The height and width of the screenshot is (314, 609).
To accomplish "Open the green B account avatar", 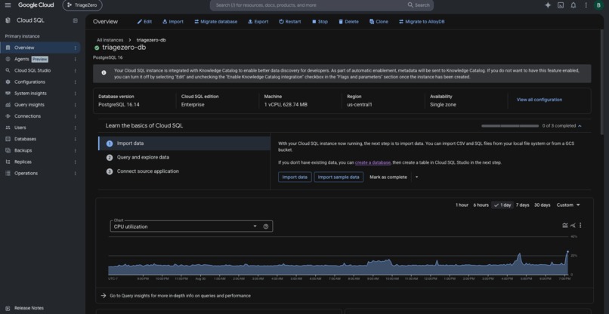I will (598, 5).
